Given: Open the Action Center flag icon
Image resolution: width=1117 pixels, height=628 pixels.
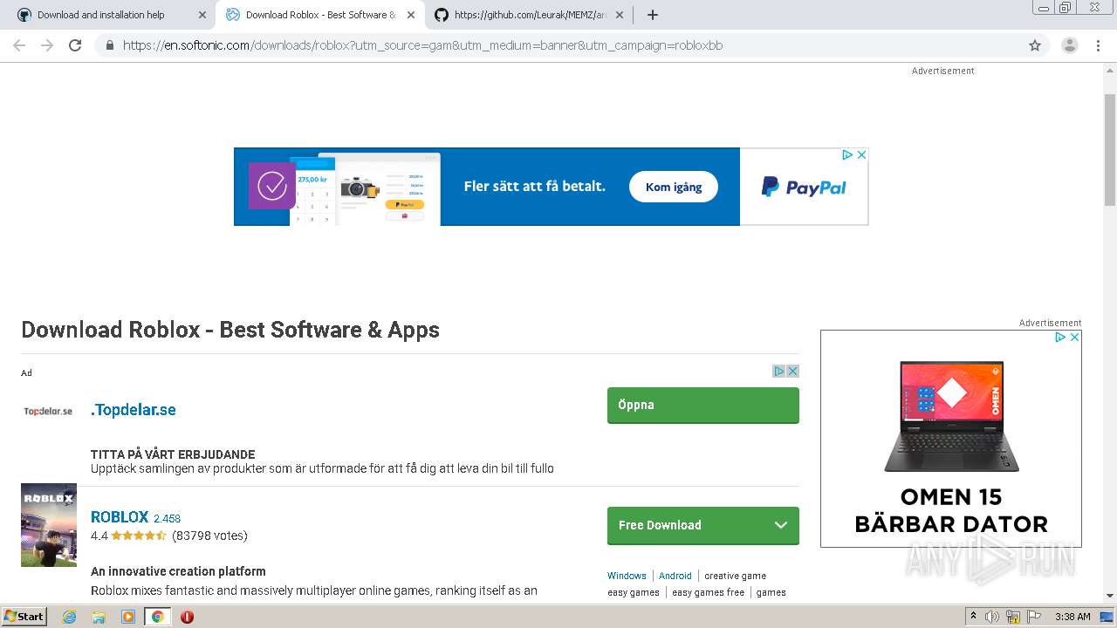Looking at the screenshot, I should click(1032, 617).
